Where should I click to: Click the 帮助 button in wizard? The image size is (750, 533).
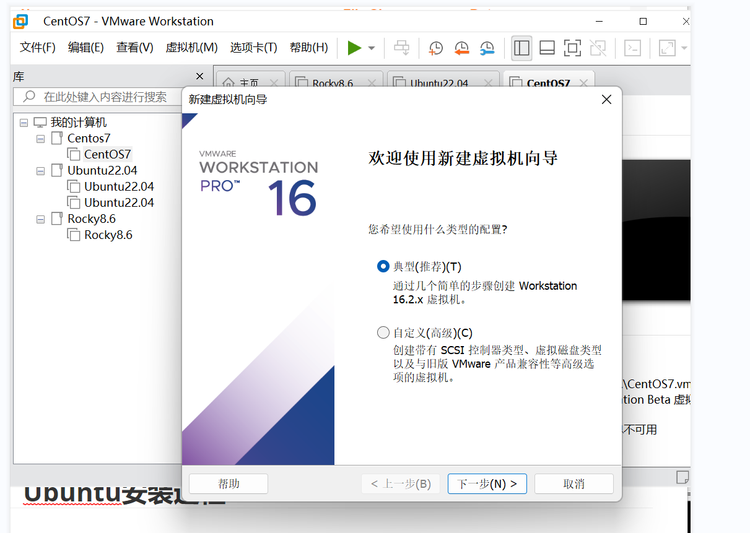tap(229, 484)
